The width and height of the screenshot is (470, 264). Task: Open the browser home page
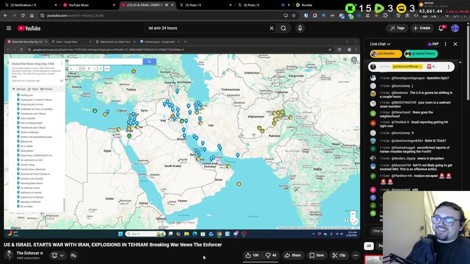point(32,15)
